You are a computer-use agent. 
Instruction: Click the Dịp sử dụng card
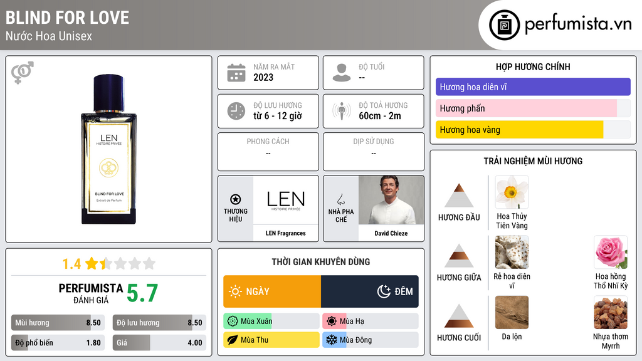(374, 152)
